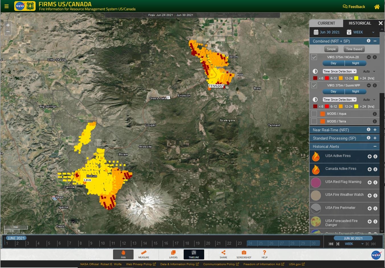Open the Layers panel
385x268 pixels.
pos(173,254)
